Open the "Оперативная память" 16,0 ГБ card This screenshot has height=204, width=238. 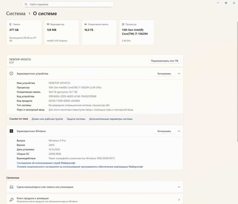click(x=99, y=32)
